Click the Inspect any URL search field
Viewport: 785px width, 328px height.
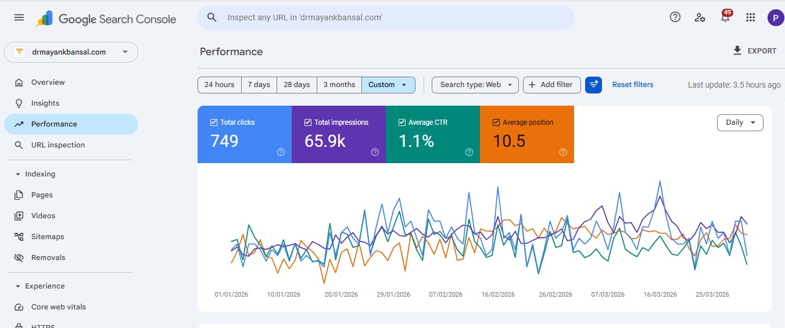pos(386,17)
